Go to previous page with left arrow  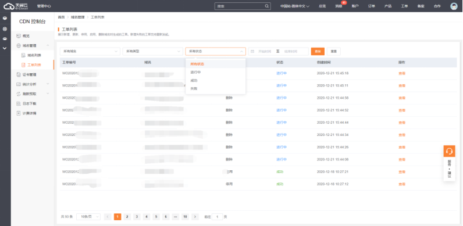[108, 217]
